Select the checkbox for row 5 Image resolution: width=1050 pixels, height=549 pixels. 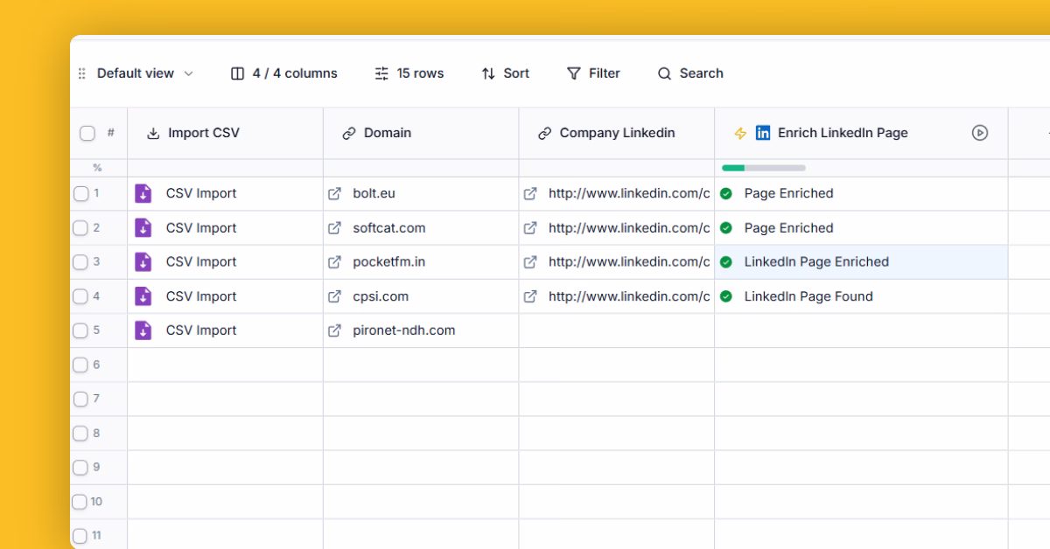[80, 330]
